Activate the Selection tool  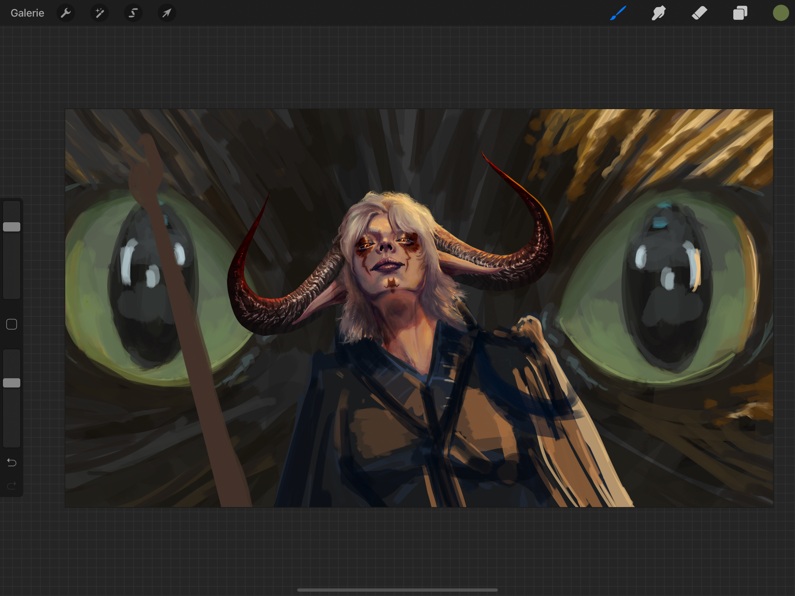point(133,13)
